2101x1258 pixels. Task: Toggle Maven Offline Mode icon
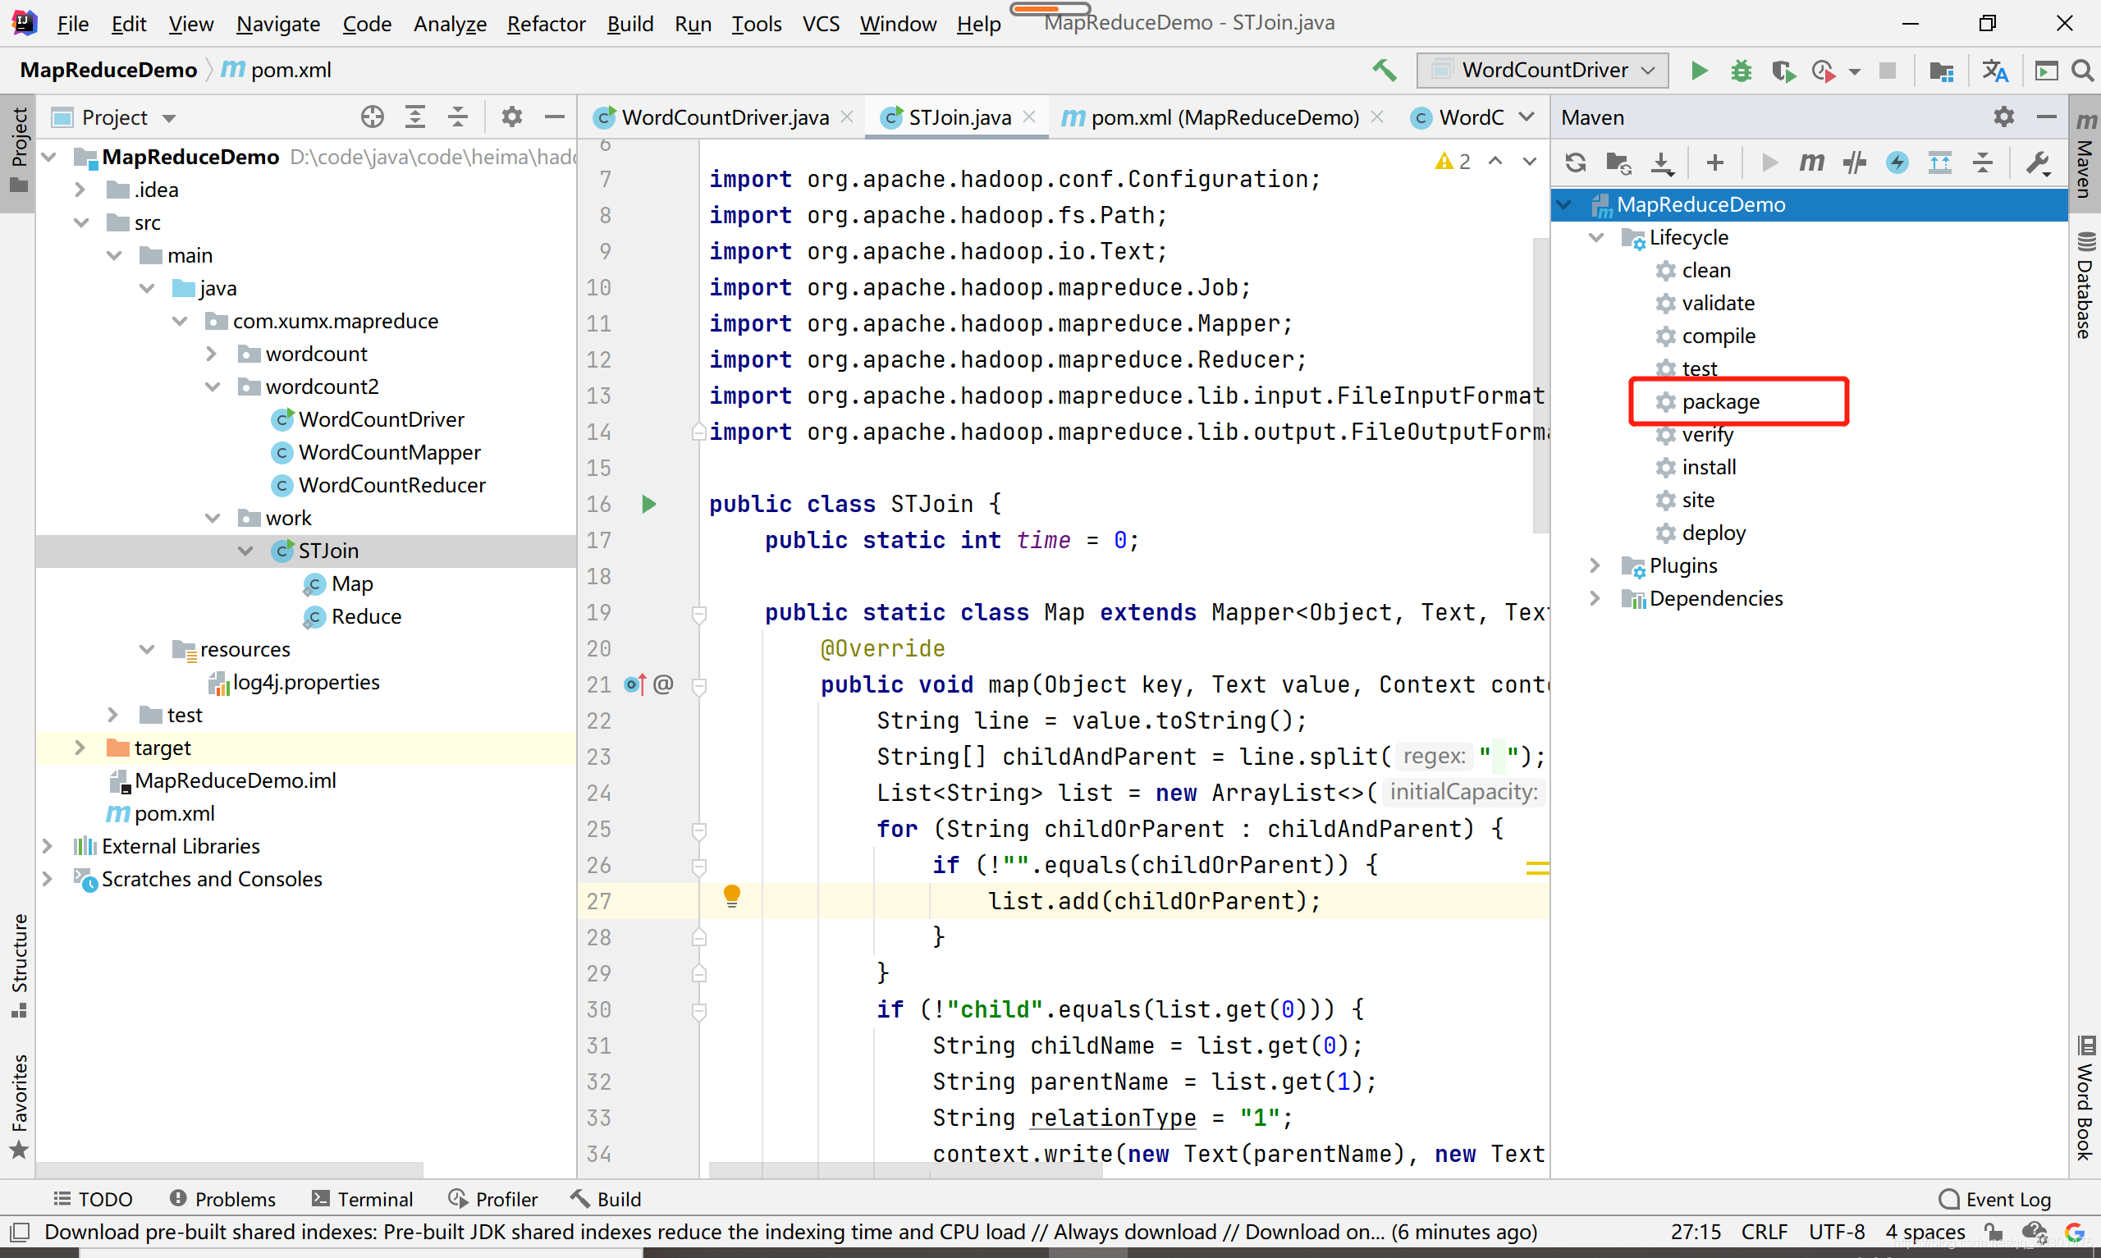click(1854, 162)
